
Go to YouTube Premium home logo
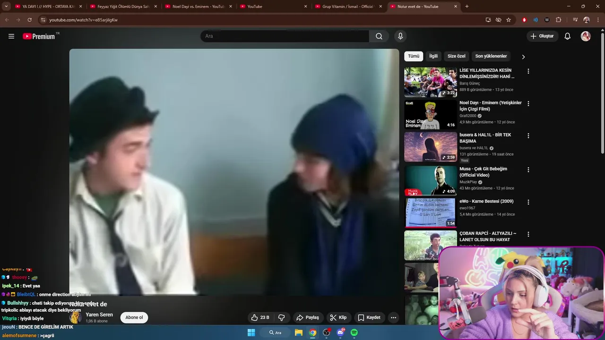[39, 36]
